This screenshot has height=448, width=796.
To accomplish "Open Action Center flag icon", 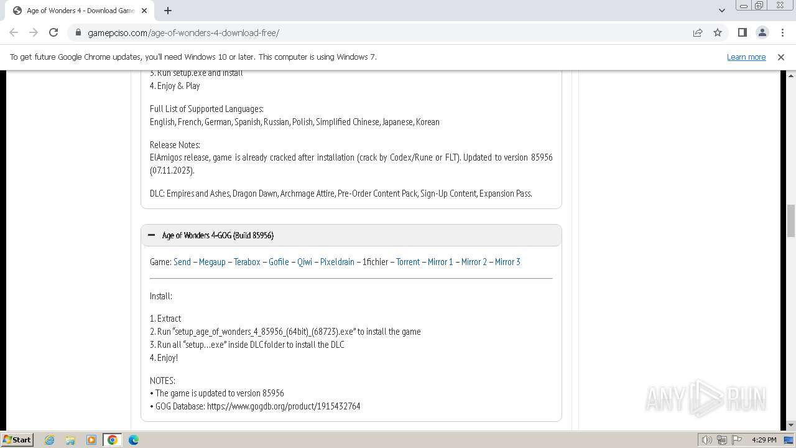I will [x=737, y=440].
